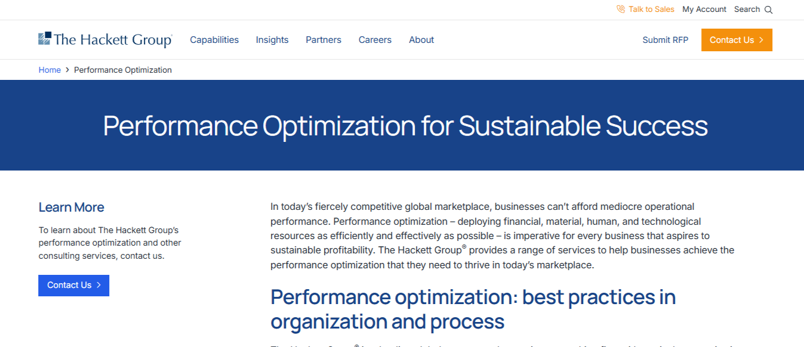Image resolution: width=804 pixels, height=347 pixels.
Task: Click the Search text in top bar
Action: pos(747,10)
